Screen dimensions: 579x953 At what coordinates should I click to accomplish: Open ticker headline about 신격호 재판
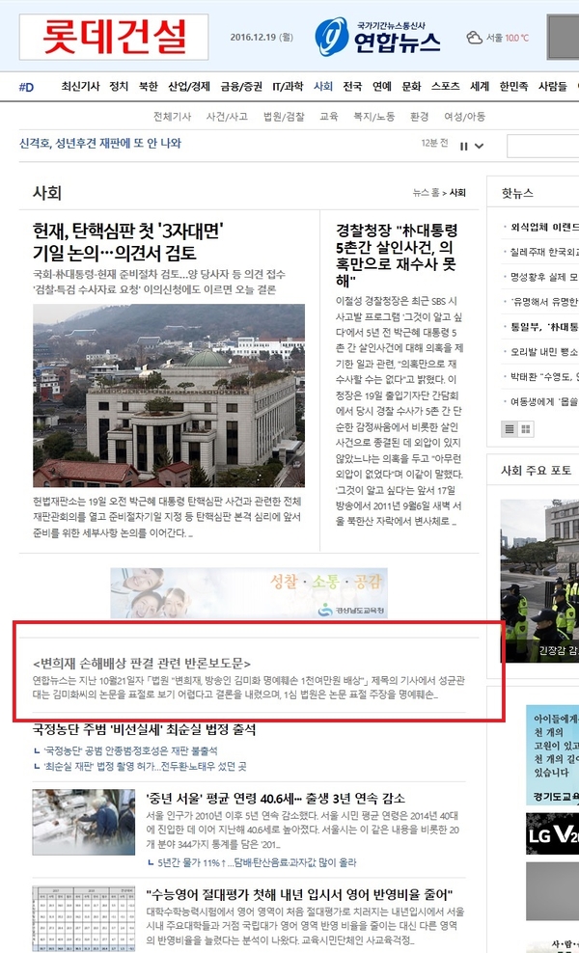(100, 144)
